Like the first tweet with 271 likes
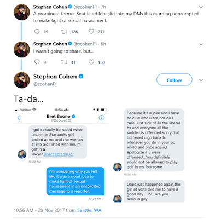This screenshot has width=215, height=219. click(x=91, y=32)
